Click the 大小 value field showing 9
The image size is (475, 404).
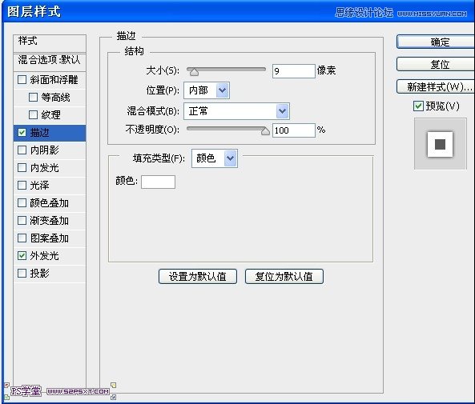(x=293, y=71)
